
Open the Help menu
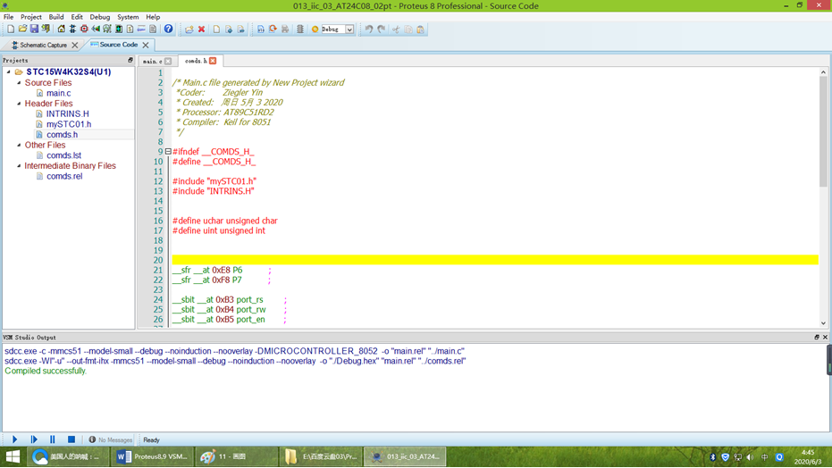(x=153, y=17)
